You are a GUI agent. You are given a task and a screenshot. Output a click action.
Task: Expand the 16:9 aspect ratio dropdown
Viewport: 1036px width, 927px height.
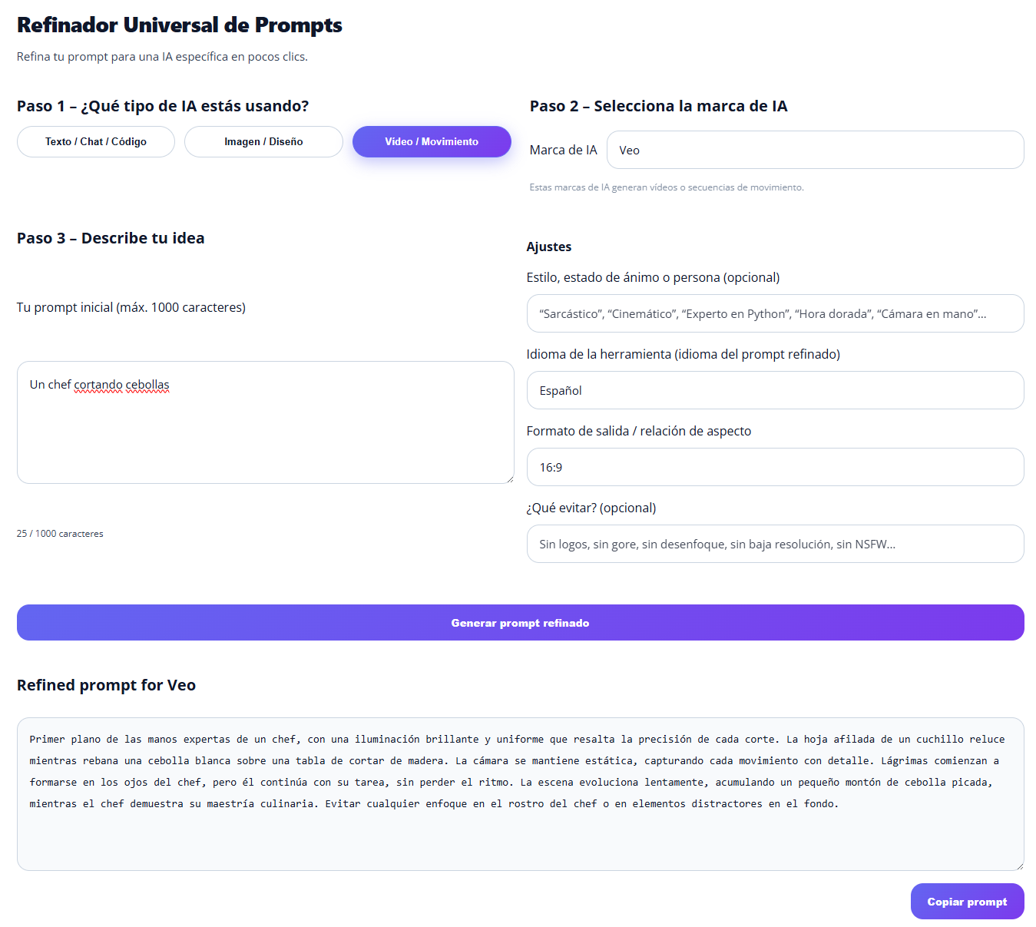[x=775, y=468]
